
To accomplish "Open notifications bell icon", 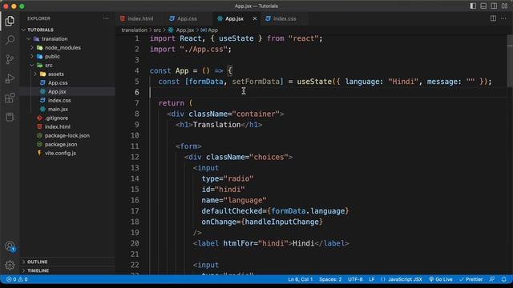I will (x=504, y=279).
